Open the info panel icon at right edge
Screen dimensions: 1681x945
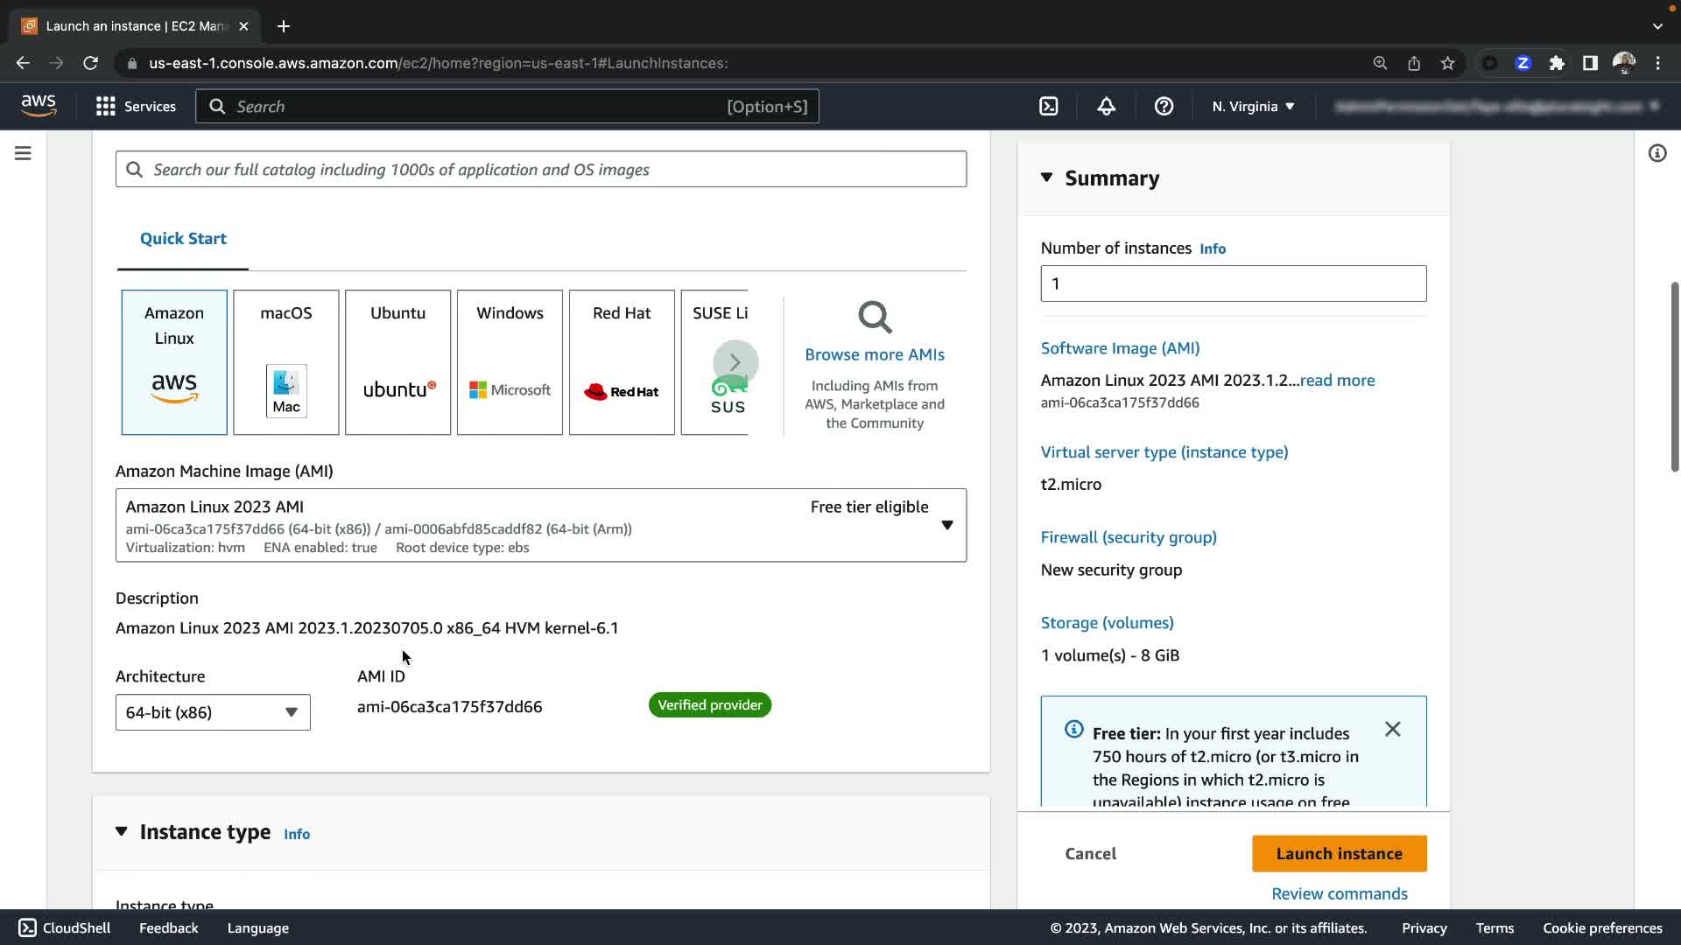(x=1656, y=154)
